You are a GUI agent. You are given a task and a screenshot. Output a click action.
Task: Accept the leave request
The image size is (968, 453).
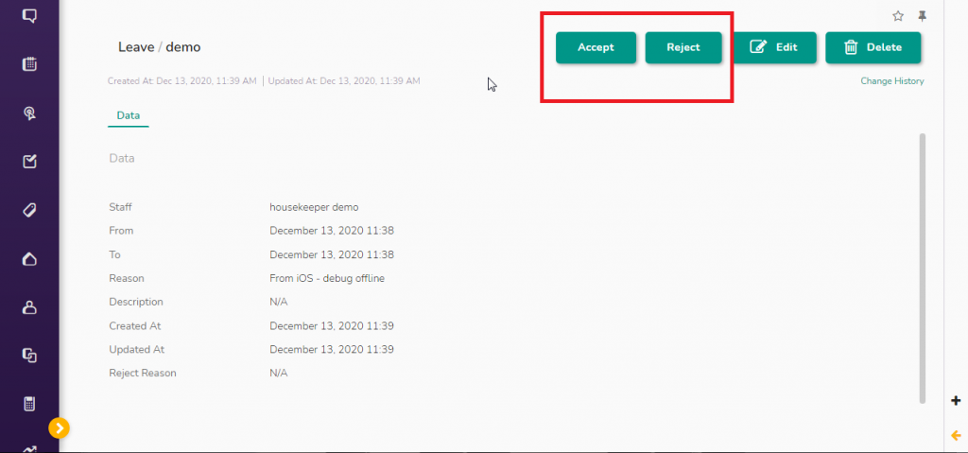pos(596,47)
